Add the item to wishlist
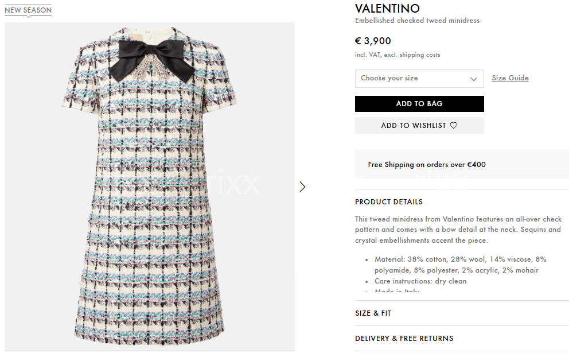Viewport: 569px width, 357px height. coord(419,125)
